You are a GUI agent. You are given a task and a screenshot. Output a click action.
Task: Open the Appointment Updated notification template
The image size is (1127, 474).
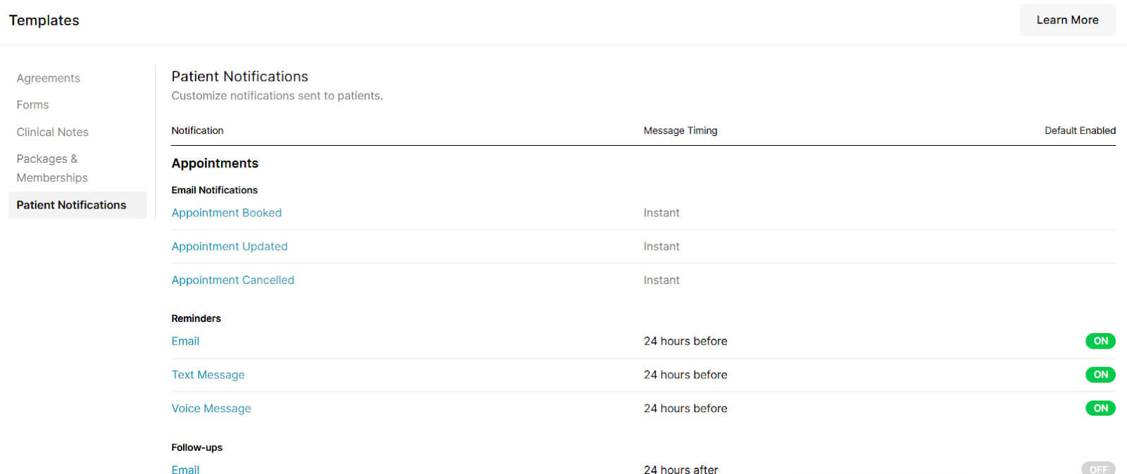[x=229, y=246]
